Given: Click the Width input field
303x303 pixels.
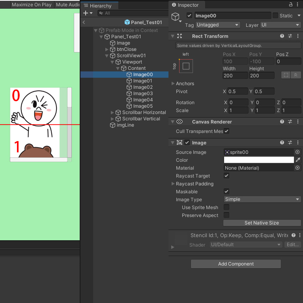Looking at the screenshot, I should pyautogui.click(x=235, y=75).
